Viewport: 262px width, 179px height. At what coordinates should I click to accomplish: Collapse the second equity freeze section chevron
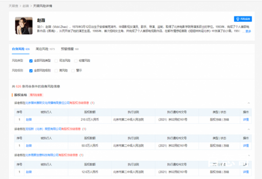click(248, 129)
